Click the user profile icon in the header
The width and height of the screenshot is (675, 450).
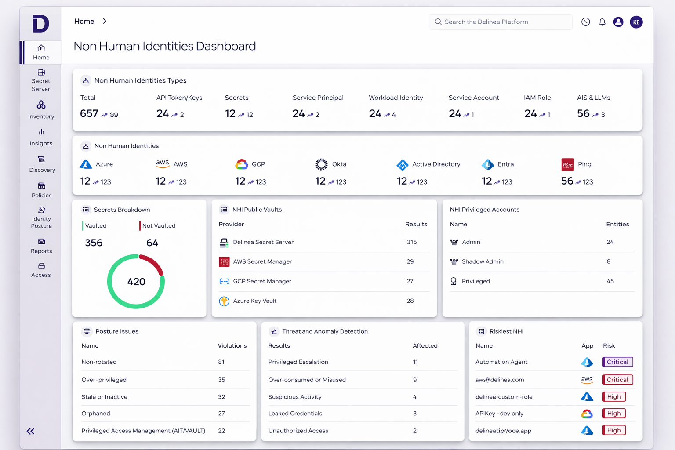point(618,22)
